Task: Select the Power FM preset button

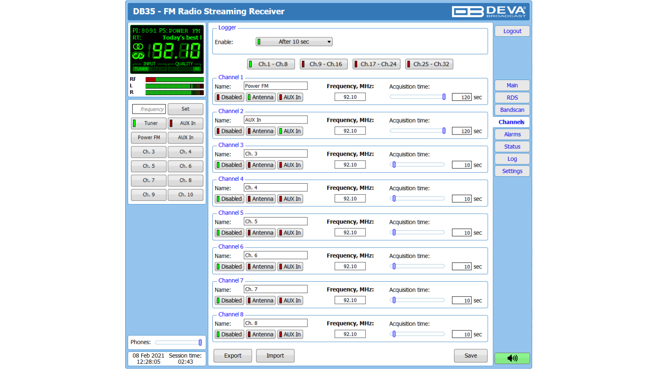Action: [149, 138]
